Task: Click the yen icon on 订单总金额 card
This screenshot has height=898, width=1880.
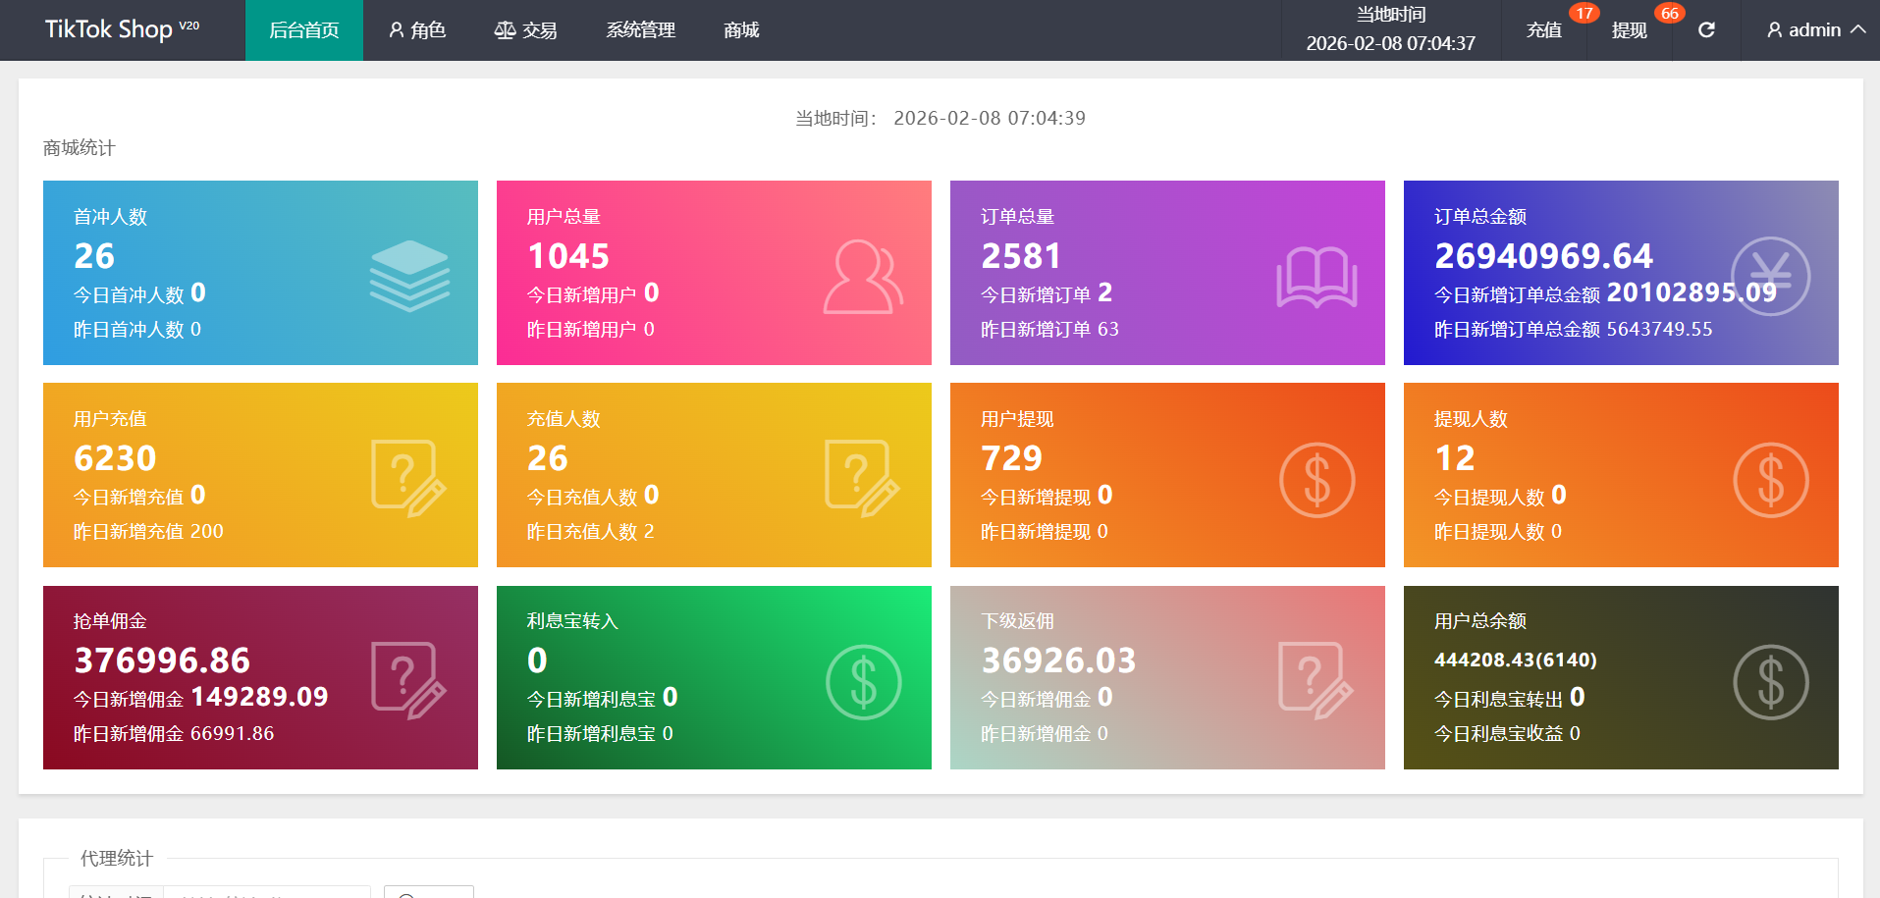Action: click(1770, 277)
